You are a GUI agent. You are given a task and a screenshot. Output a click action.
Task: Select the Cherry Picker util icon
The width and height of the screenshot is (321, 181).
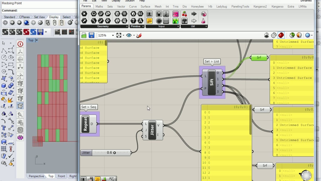pyautogui.click(x=184, y=14)
